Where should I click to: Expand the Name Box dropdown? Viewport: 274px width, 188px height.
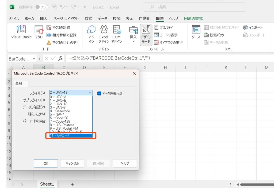pyautogui.click(x=34, y=59)
